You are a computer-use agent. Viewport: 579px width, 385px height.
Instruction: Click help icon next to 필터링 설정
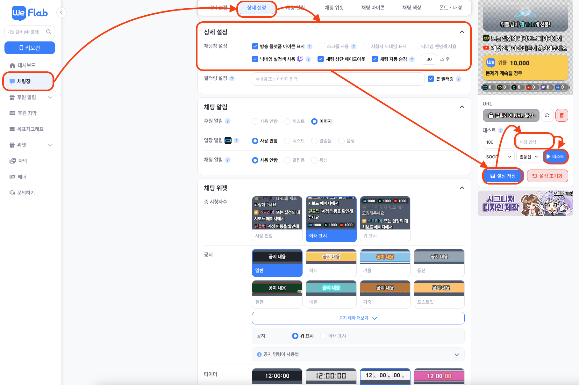tap(232, 78)
